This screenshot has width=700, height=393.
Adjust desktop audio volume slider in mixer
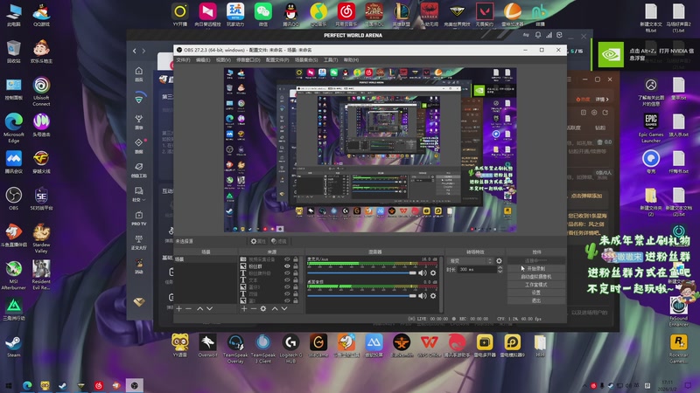pos(361,295)
